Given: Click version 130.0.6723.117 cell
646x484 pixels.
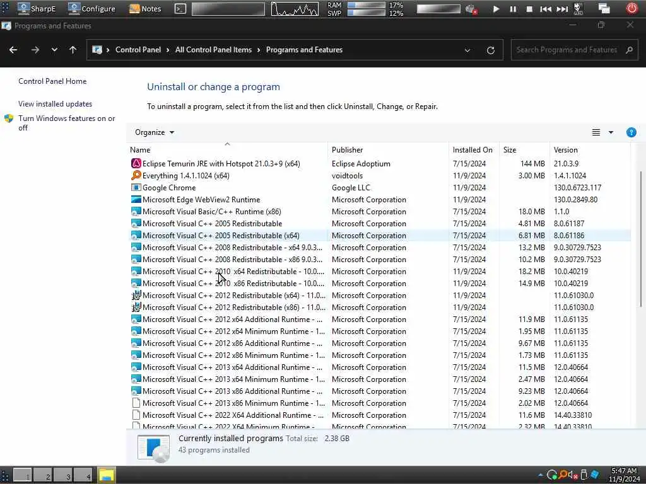Looking at the screenshot, I should tap(577, 187).
